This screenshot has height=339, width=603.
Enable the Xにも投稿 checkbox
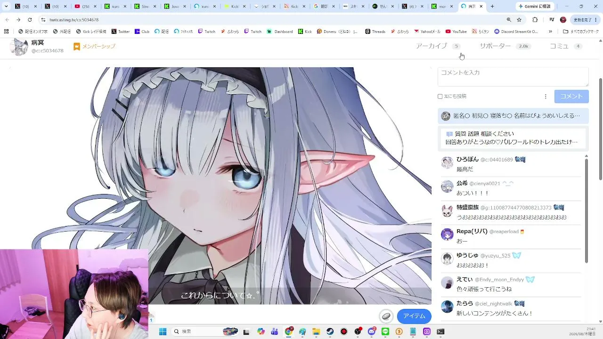tap(440, 97)
